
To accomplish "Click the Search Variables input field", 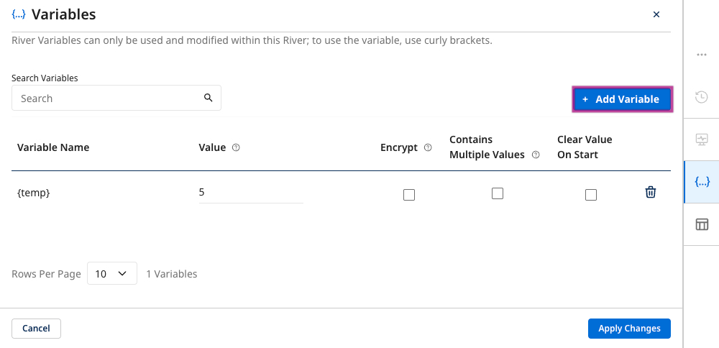I will pos(108,99).
